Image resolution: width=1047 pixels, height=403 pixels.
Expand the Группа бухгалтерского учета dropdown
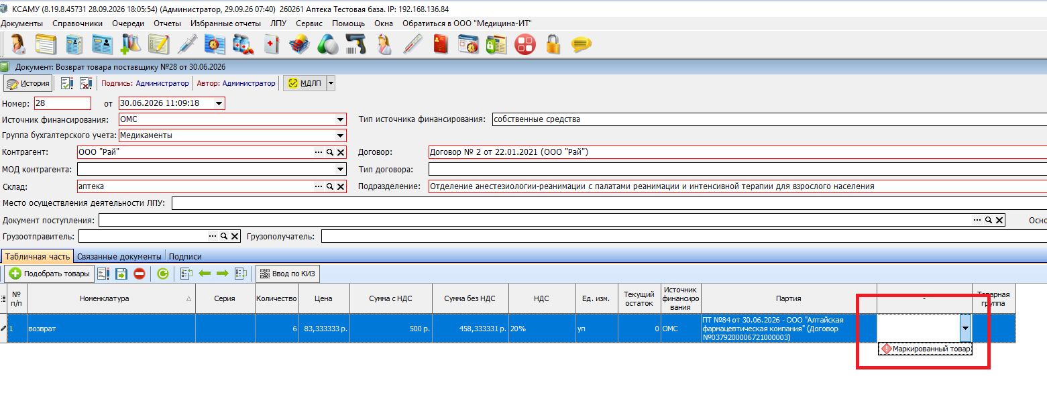341,135
